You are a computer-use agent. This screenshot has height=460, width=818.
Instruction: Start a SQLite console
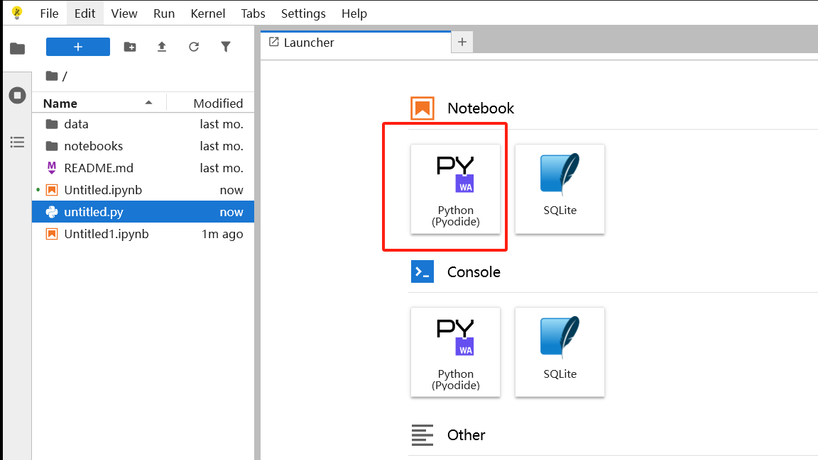[x=560, y=352]
